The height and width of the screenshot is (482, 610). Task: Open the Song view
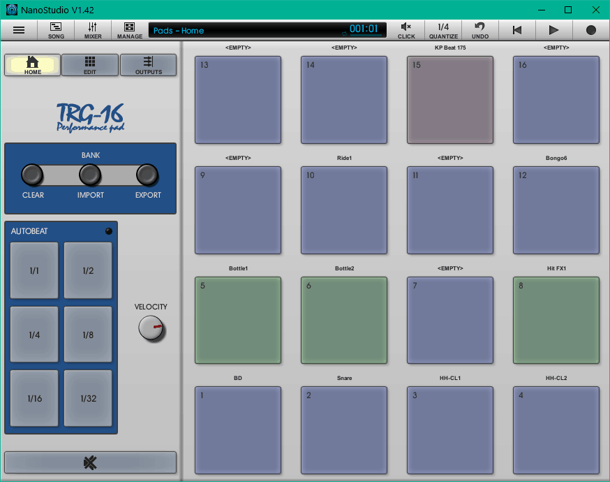coord(56,30)
